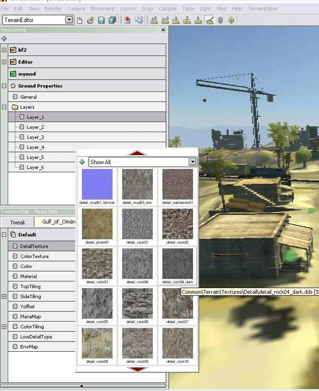Viewport: 319px width, 391px height.
Task: Click the New file toolbar icon
Action: click(80, 20)
